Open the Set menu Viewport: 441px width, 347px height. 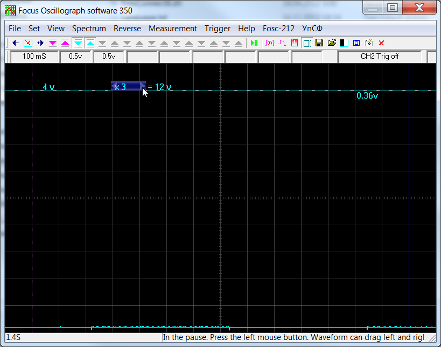tap(34, 29)
